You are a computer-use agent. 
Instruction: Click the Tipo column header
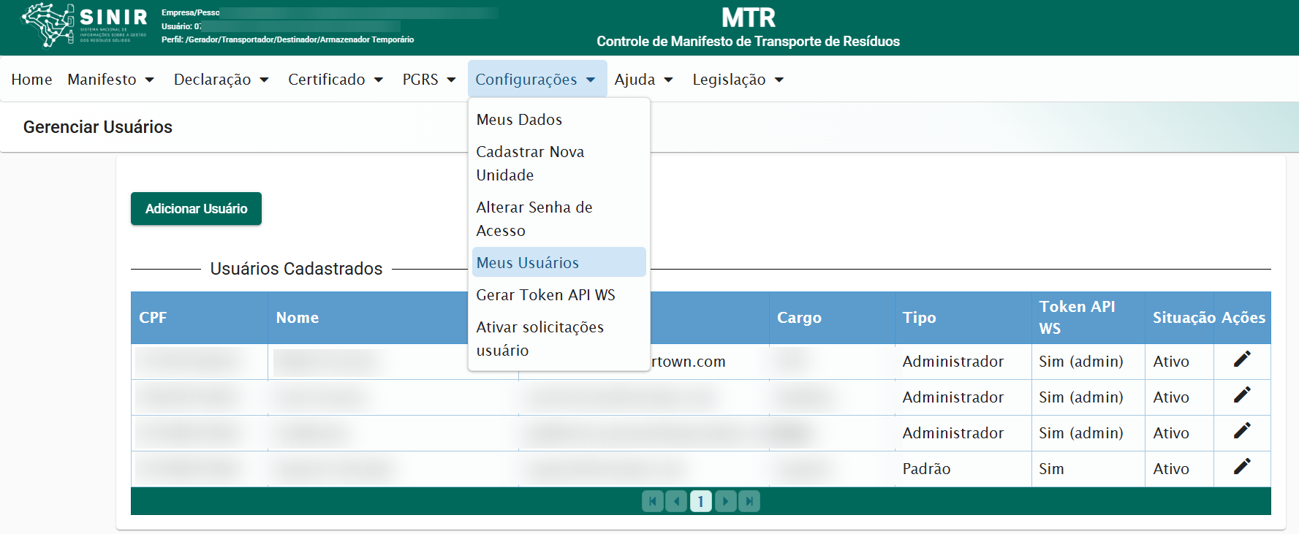point(963,318)
